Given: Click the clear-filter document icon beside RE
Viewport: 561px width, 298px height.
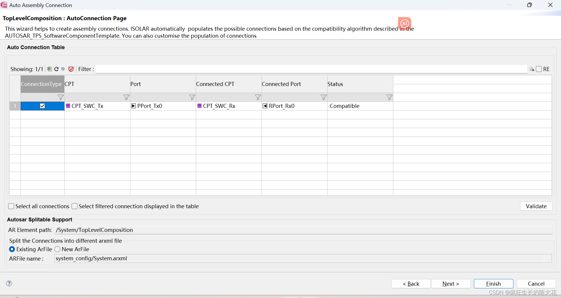Looking at the screenshot, I should coord(532,69).
